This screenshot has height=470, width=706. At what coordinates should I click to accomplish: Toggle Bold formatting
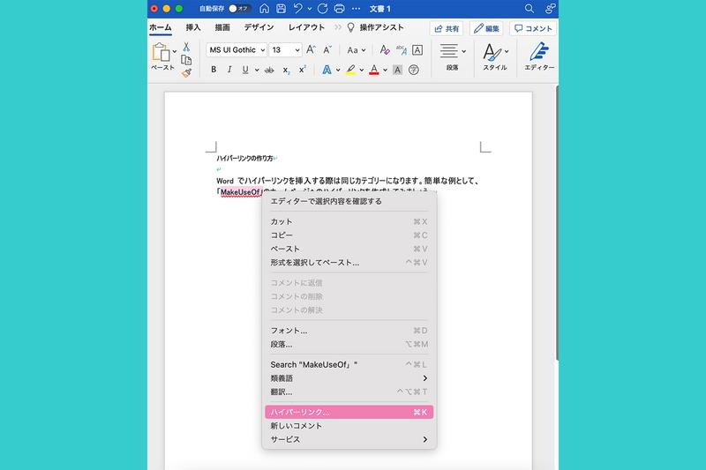214,70
